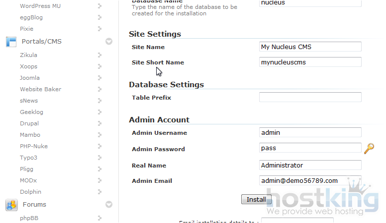Click the arrow icon next to Joomla
This screenshot has height=223, width=386.
(100, 78)
